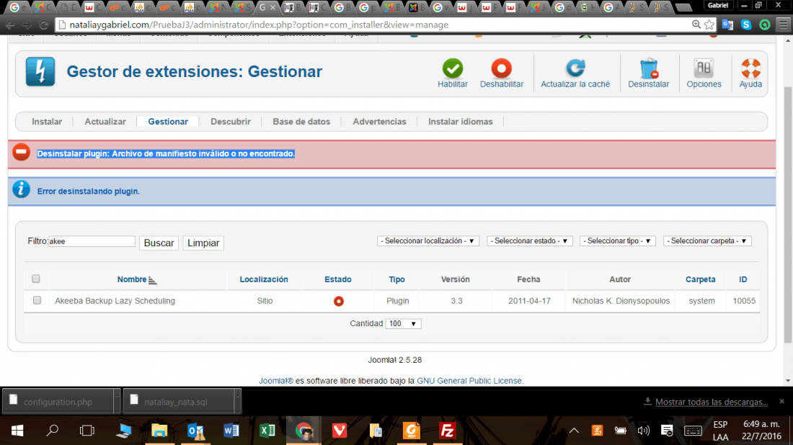Open the Chrome hamburger menu
Screen dimensions: 793x445
pyautogui.click(x=783, y=24)
